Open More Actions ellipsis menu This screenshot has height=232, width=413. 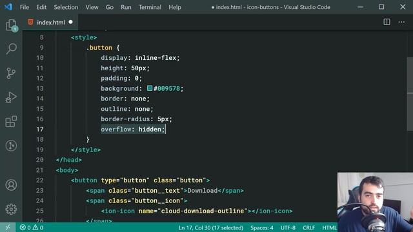point(401,22)
